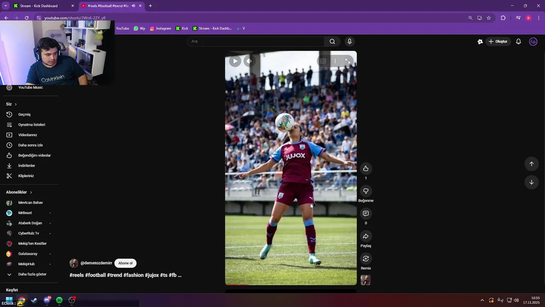
Task: Open the video's three-dot menu
Action: (335, 61)
